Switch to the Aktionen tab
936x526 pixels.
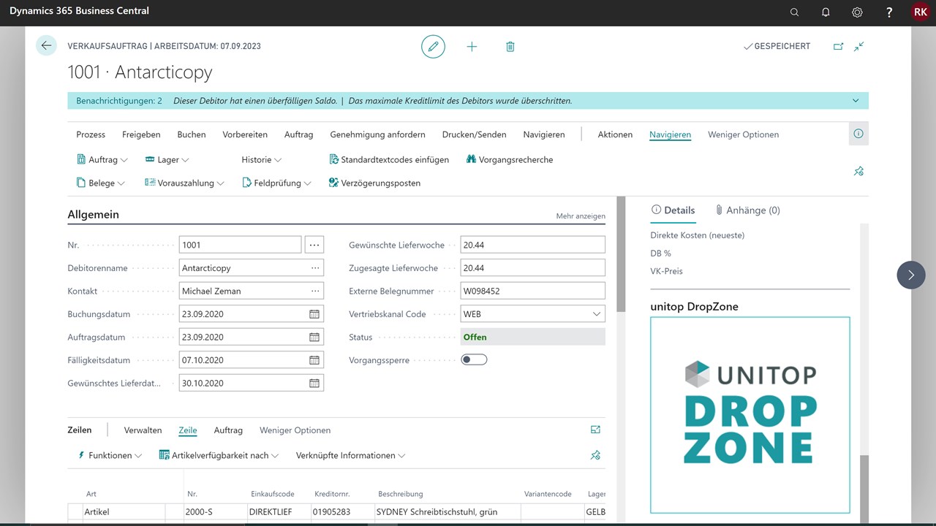(615, 134)
